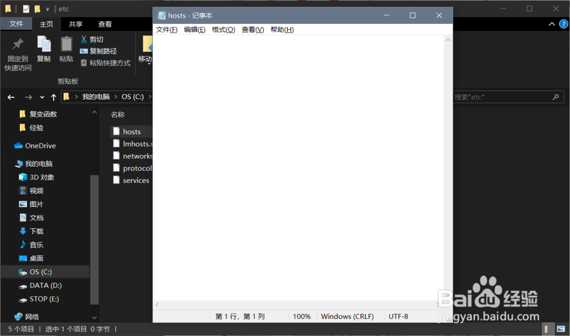The height and width of the screenshot is (336, 570).
Task: Click the 粘贴 paste icon in ribbon
Action: point(66,49)
